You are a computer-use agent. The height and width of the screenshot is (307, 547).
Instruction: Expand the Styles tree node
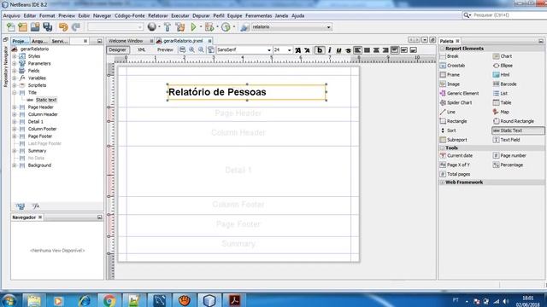(15, 56)
